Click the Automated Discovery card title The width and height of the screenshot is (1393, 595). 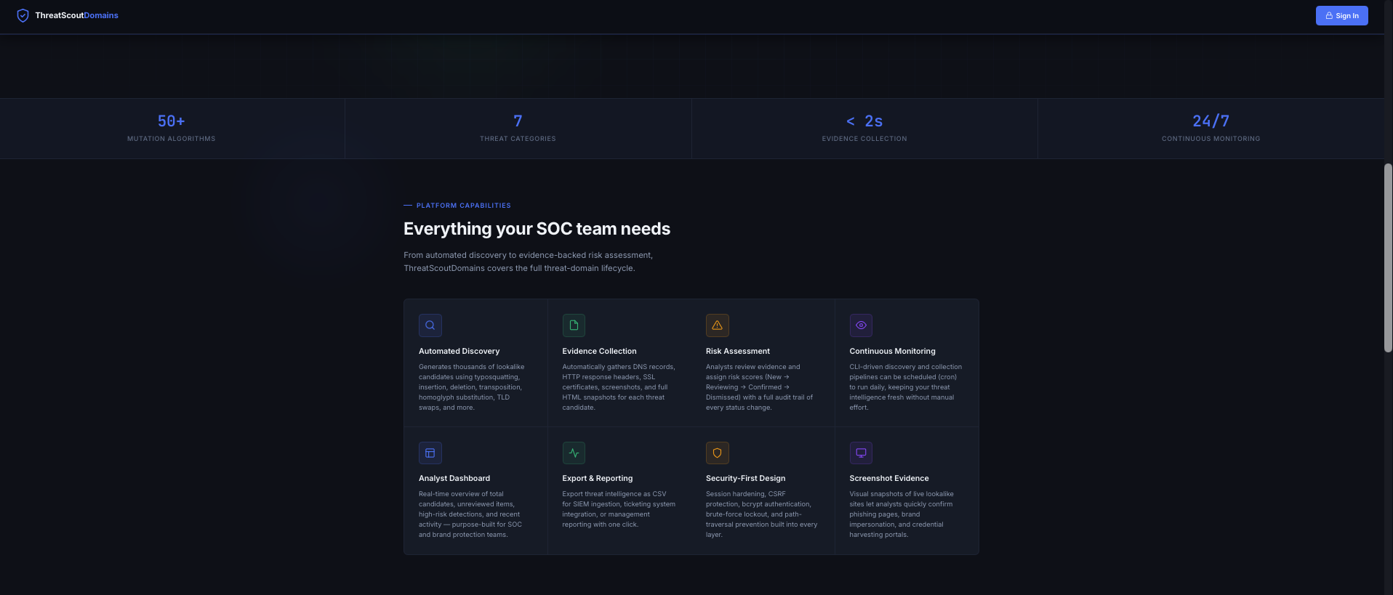(459, 351)
